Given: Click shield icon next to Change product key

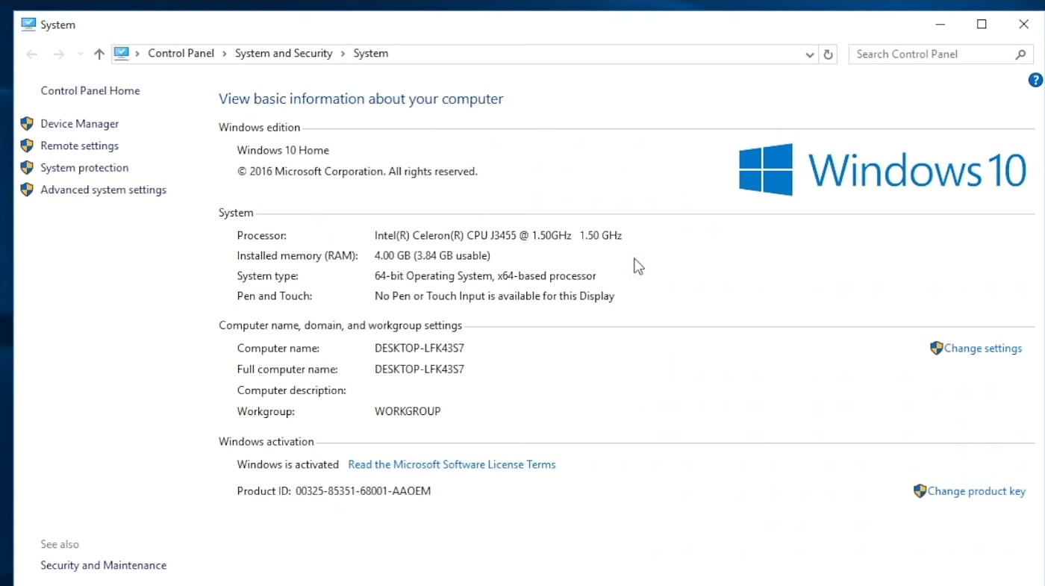Looking at the screenshot, I should 920,490.
